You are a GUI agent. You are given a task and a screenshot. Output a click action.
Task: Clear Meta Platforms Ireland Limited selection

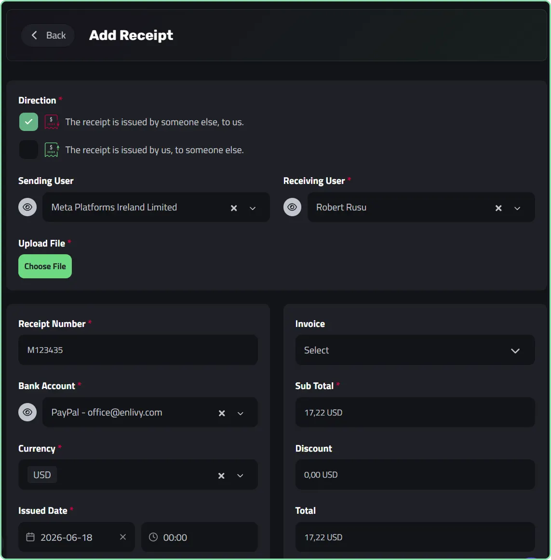(x=234, y=208)
